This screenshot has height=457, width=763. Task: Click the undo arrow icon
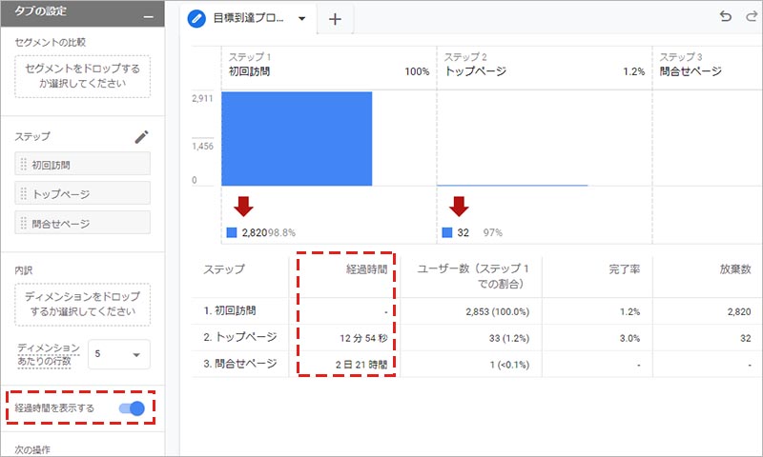(x=727, y=18)
